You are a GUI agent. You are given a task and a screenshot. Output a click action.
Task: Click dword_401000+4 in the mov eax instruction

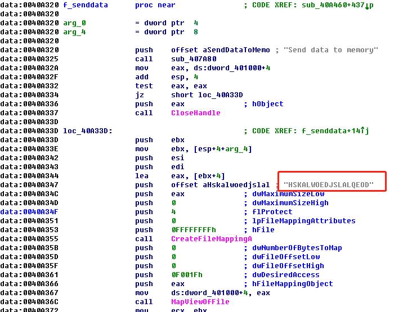click(232, 68)
